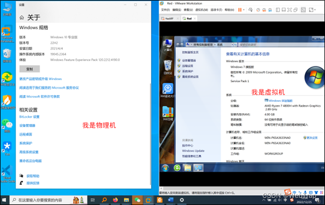
Task: Open 设备管理器 in the Settings window
Action: coord(27,125)
